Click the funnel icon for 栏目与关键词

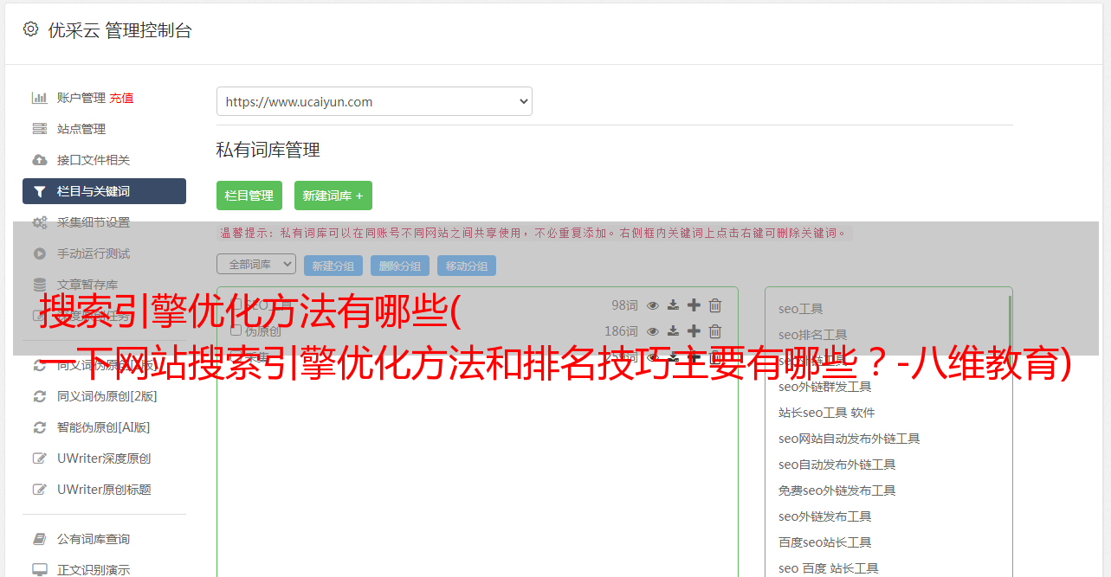(x=39, y=191)
